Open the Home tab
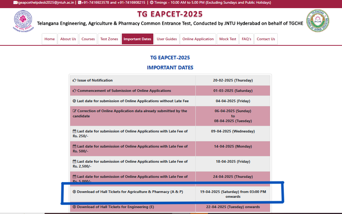Viewport: 342px width, 214px height. pos(49,39)
